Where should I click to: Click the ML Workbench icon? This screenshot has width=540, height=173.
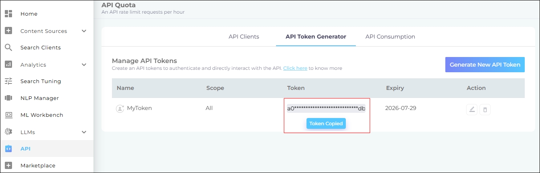tap(8, 115)
